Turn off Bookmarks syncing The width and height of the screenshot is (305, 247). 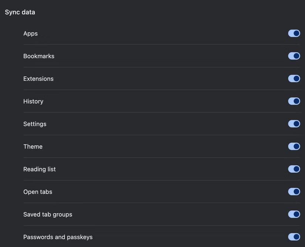tap(294, 55)
